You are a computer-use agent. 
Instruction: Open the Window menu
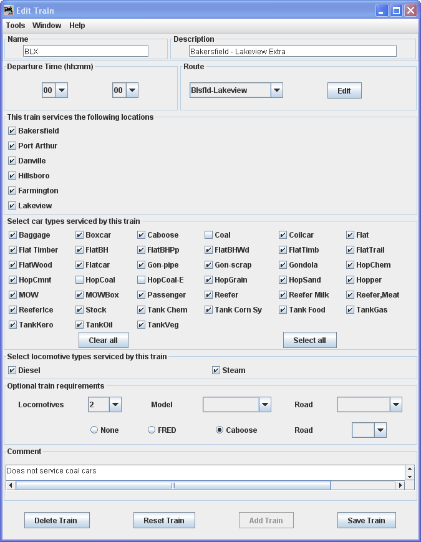(x=47, y=26)
